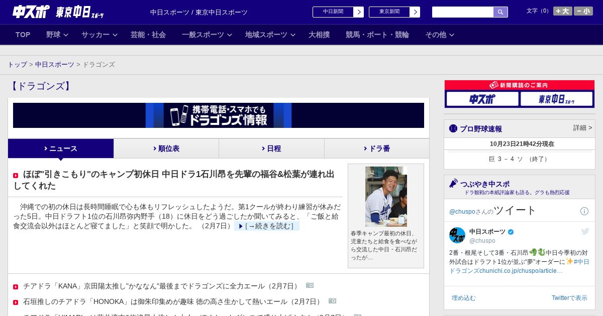Image resolution: width=603 pixels, height=316 pixels.
Task: Open チアドラ「HONOKA」article link
Action: 173,301
